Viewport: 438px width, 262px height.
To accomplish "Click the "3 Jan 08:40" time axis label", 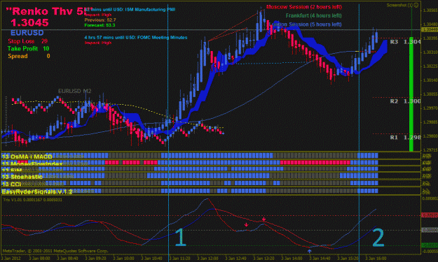I will click(x=67, y=259).
